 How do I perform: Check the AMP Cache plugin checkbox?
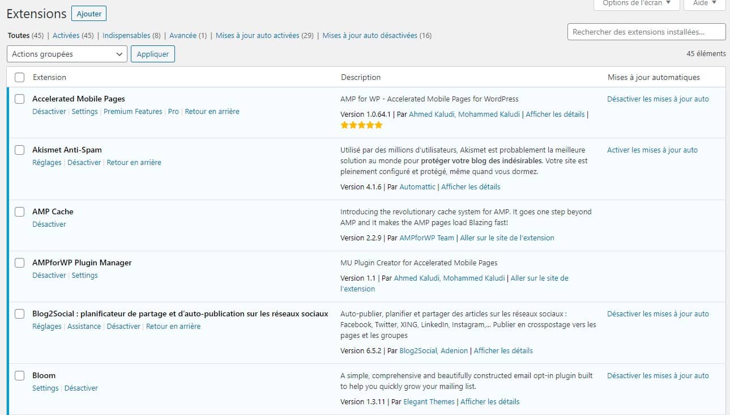[19, 211]
